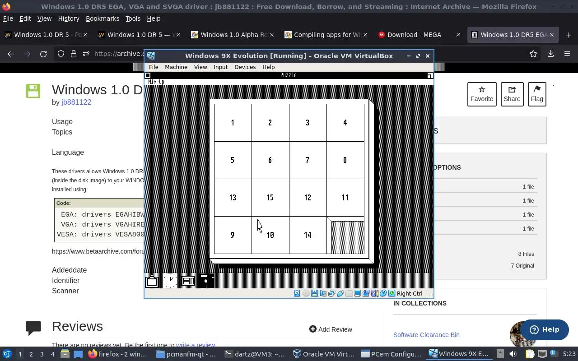The image size is (578, 361).
Task: Click the Archive Help chat button
Action: [x=544, y=329]
